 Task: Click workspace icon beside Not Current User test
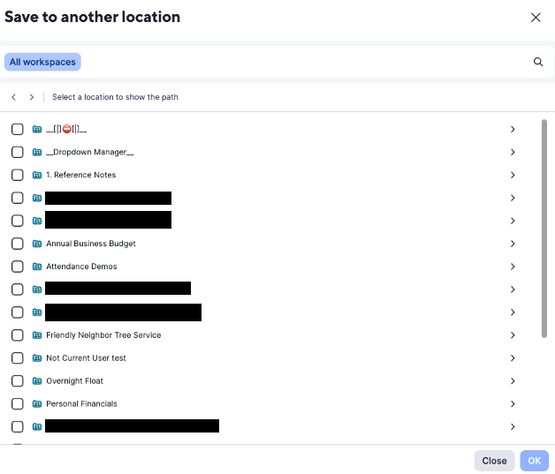click(37, 358)
